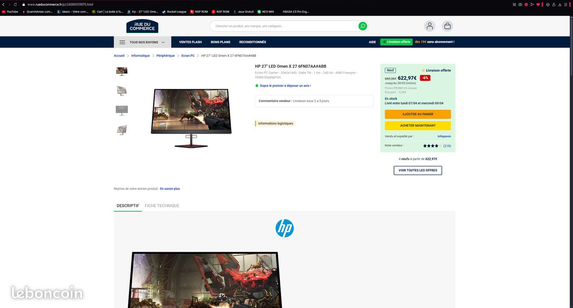The image size is (573, 308).
Task: Select the second angled monitor thumbnail
Action: 122,91
